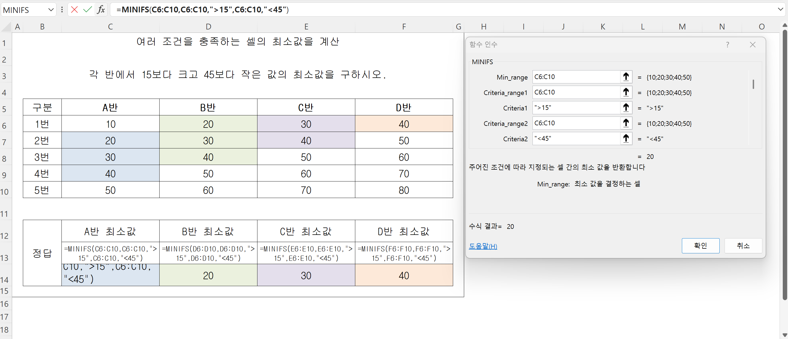Collapse dialog using Min_range arrow icon
This screenshot has width=788, height=339.
(626, 77)
